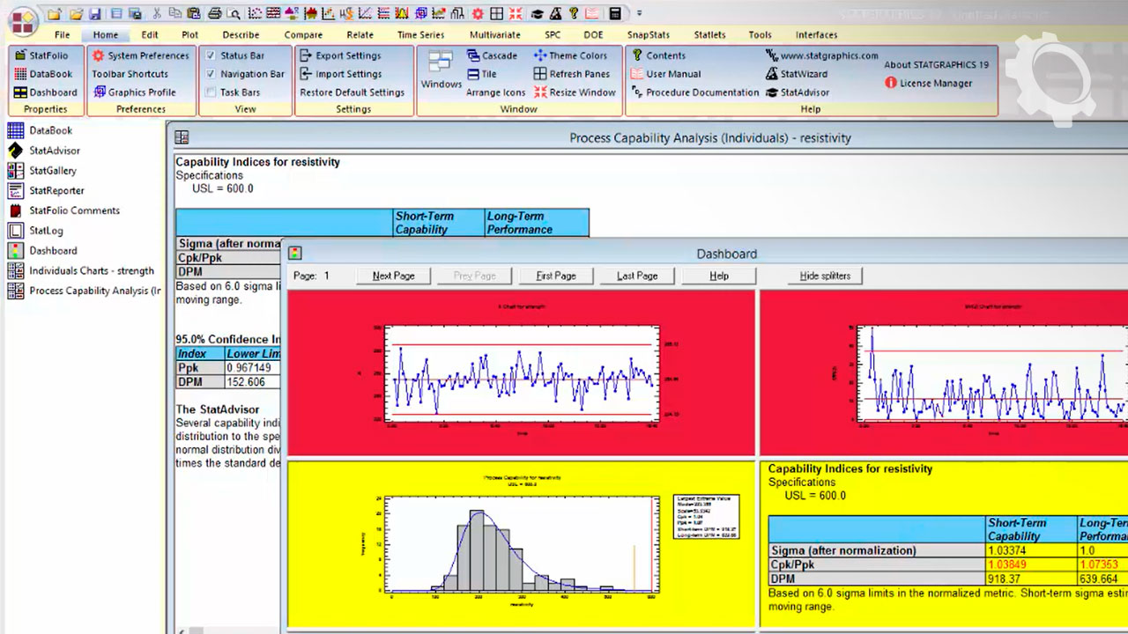Viewport: 1128px width, 634px height.
Task: Click Toolbar Shortcuts
Action: (130, 74)
